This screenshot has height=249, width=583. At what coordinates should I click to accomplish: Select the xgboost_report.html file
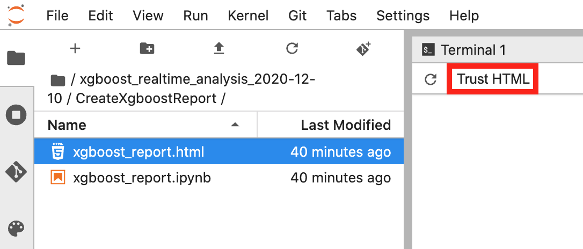click(138, 152)
